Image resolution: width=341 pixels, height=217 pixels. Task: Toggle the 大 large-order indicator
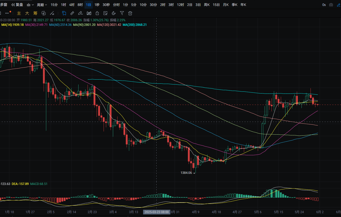coord(27,13)
